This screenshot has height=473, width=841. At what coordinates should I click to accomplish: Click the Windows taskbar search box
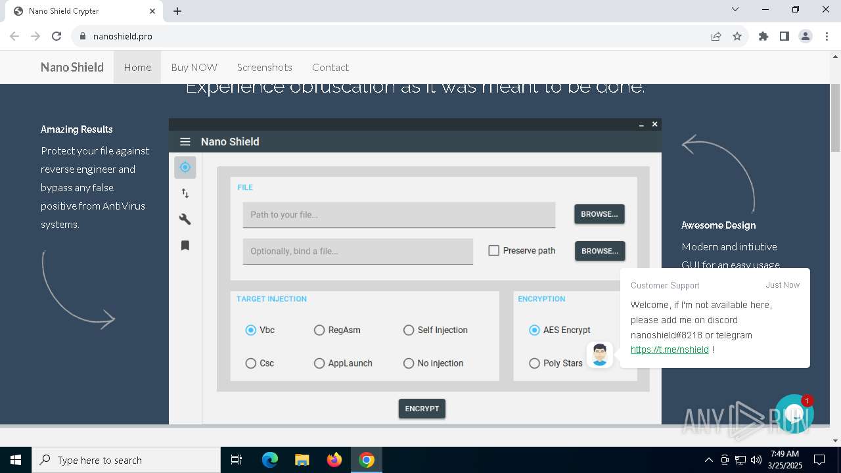126,460
